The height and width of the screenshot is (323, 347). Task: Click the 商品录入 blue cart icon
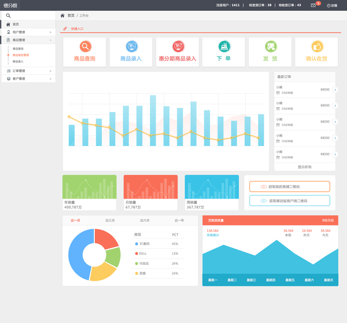click(x=131, y=46)
